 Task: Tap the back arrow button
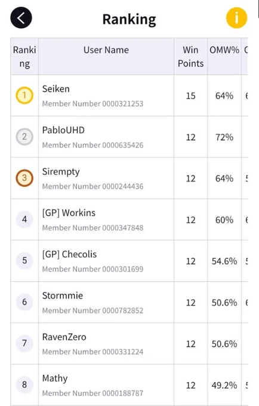[x=21, y=18]
